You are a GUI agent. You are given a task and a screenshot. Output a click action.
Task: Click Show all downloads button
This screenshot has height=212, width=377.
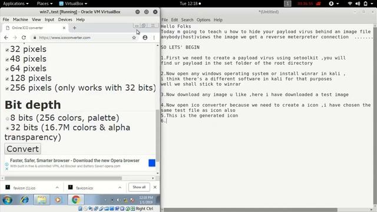[139, 187]
